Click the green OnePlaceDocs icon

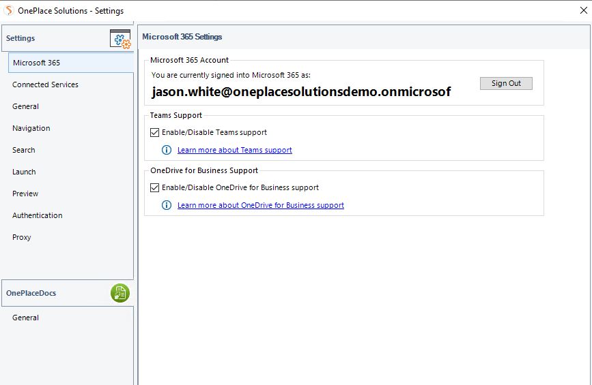point(120,293)
